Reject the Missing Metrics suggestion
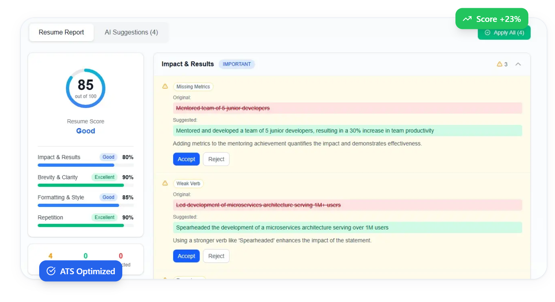 (x=216, y=159)
